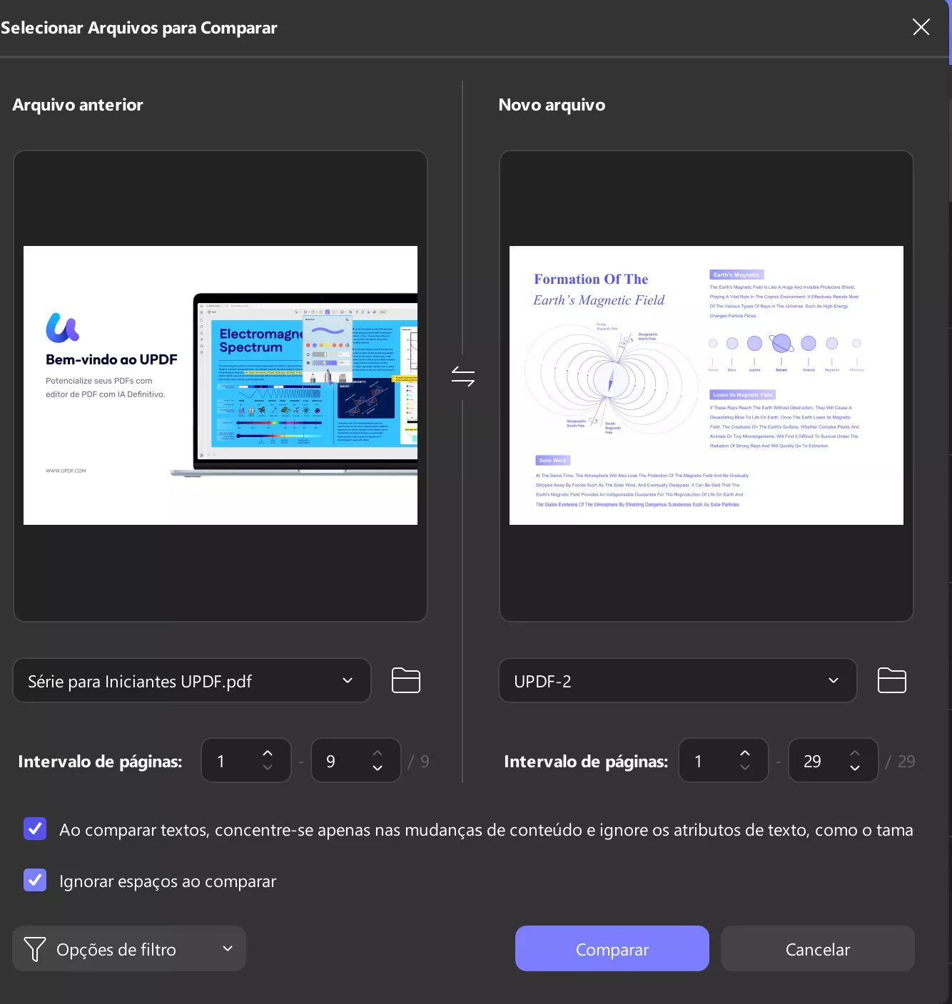Click the Comparar button

coord(612,948)
